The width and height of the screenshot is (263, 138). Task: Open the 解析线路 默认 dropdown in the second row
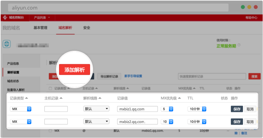point(96,121)
